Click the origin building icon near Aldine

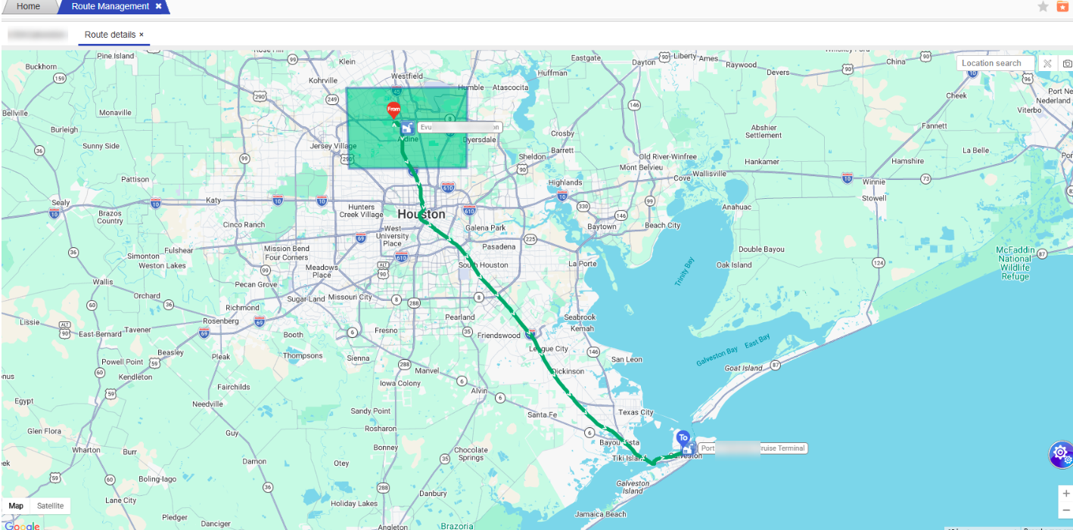click(x=407, y=128)
